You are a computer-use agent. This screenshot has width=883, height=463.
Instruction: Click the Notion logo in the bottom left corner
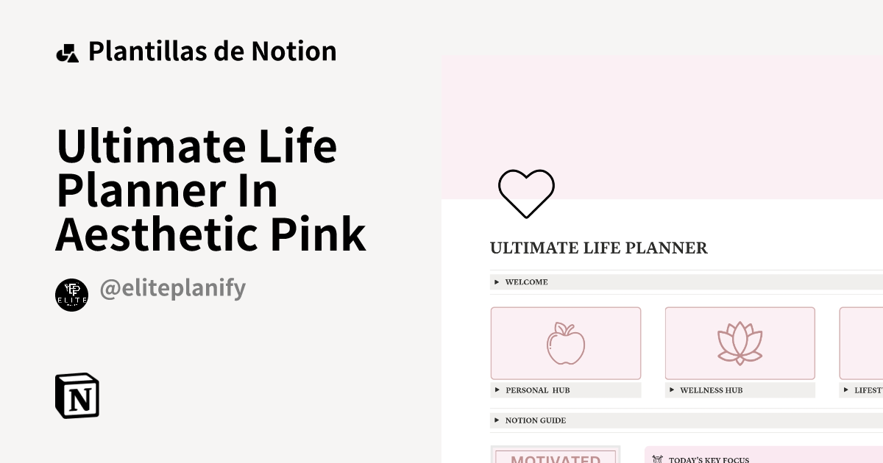pos(77,396)
